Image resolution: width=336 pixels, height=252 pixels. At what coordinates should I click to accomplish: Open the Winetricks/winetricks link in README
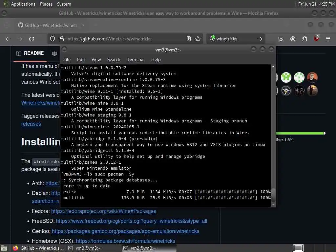(x=40, y=103)
